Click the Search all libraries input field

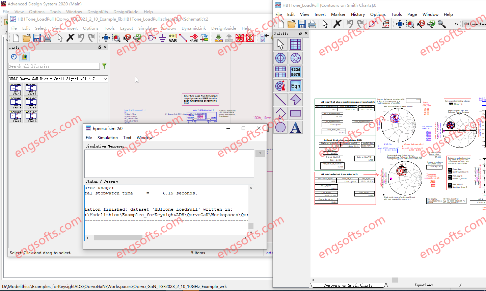click(x=54, y=66)
